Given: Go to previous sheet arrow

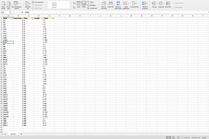Looking at the screenshot, I should click(2, 134).
